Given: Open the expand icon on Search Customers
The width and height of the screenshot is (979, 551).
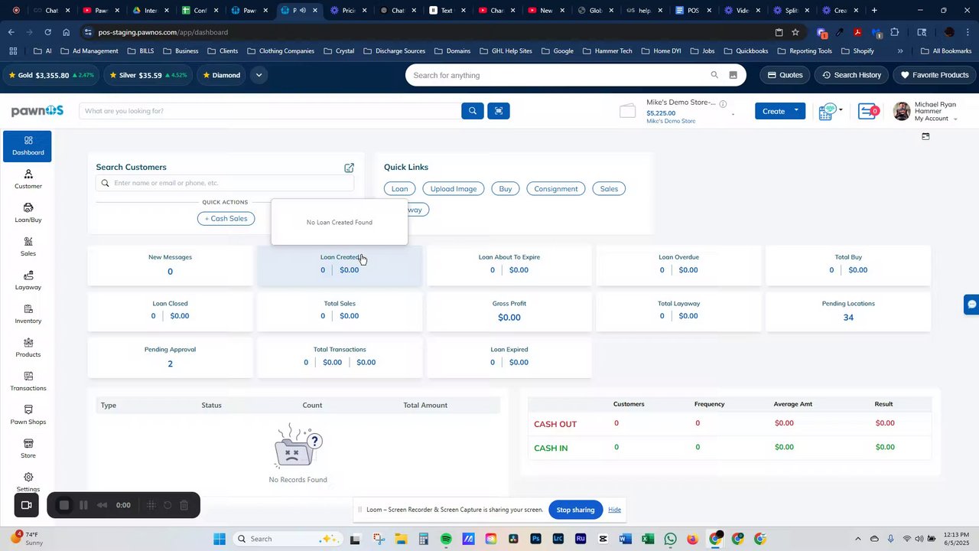Looking at the screenshot, I should [x=349, y=168].
